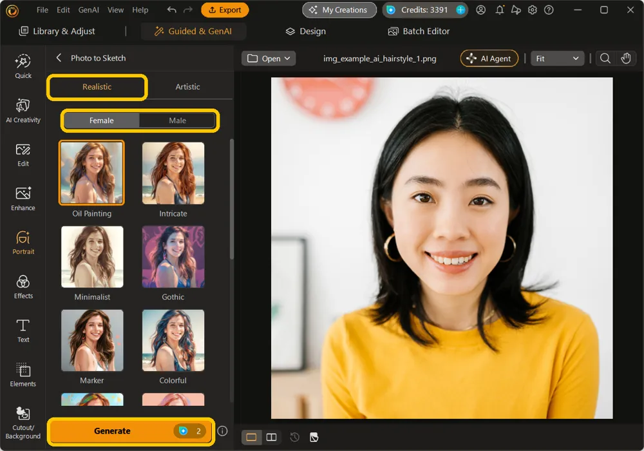Open the File menu
This screenshot has height=451, width=644.
[43, 10]
